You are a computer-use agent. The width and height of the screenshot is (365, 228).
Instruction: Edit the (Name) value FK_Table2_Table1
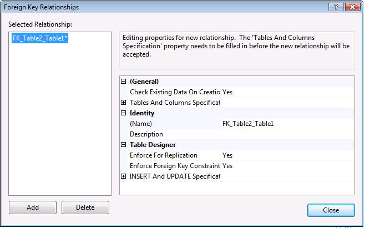[286, 124]
